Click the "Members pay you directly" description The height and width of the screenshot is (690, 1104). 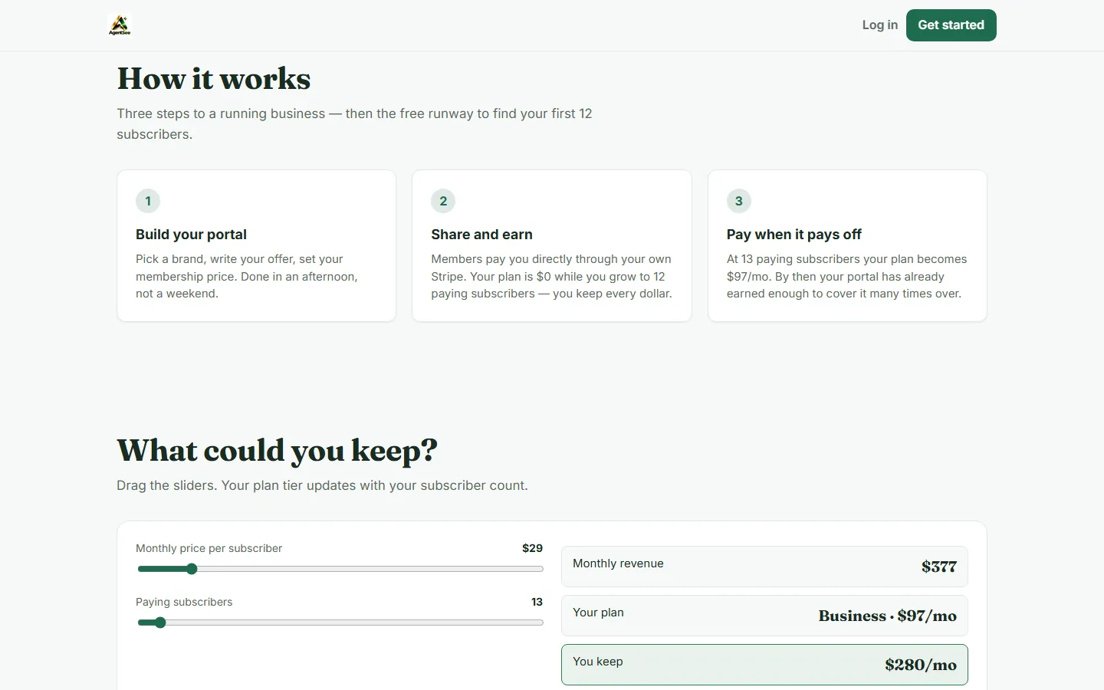551,276
